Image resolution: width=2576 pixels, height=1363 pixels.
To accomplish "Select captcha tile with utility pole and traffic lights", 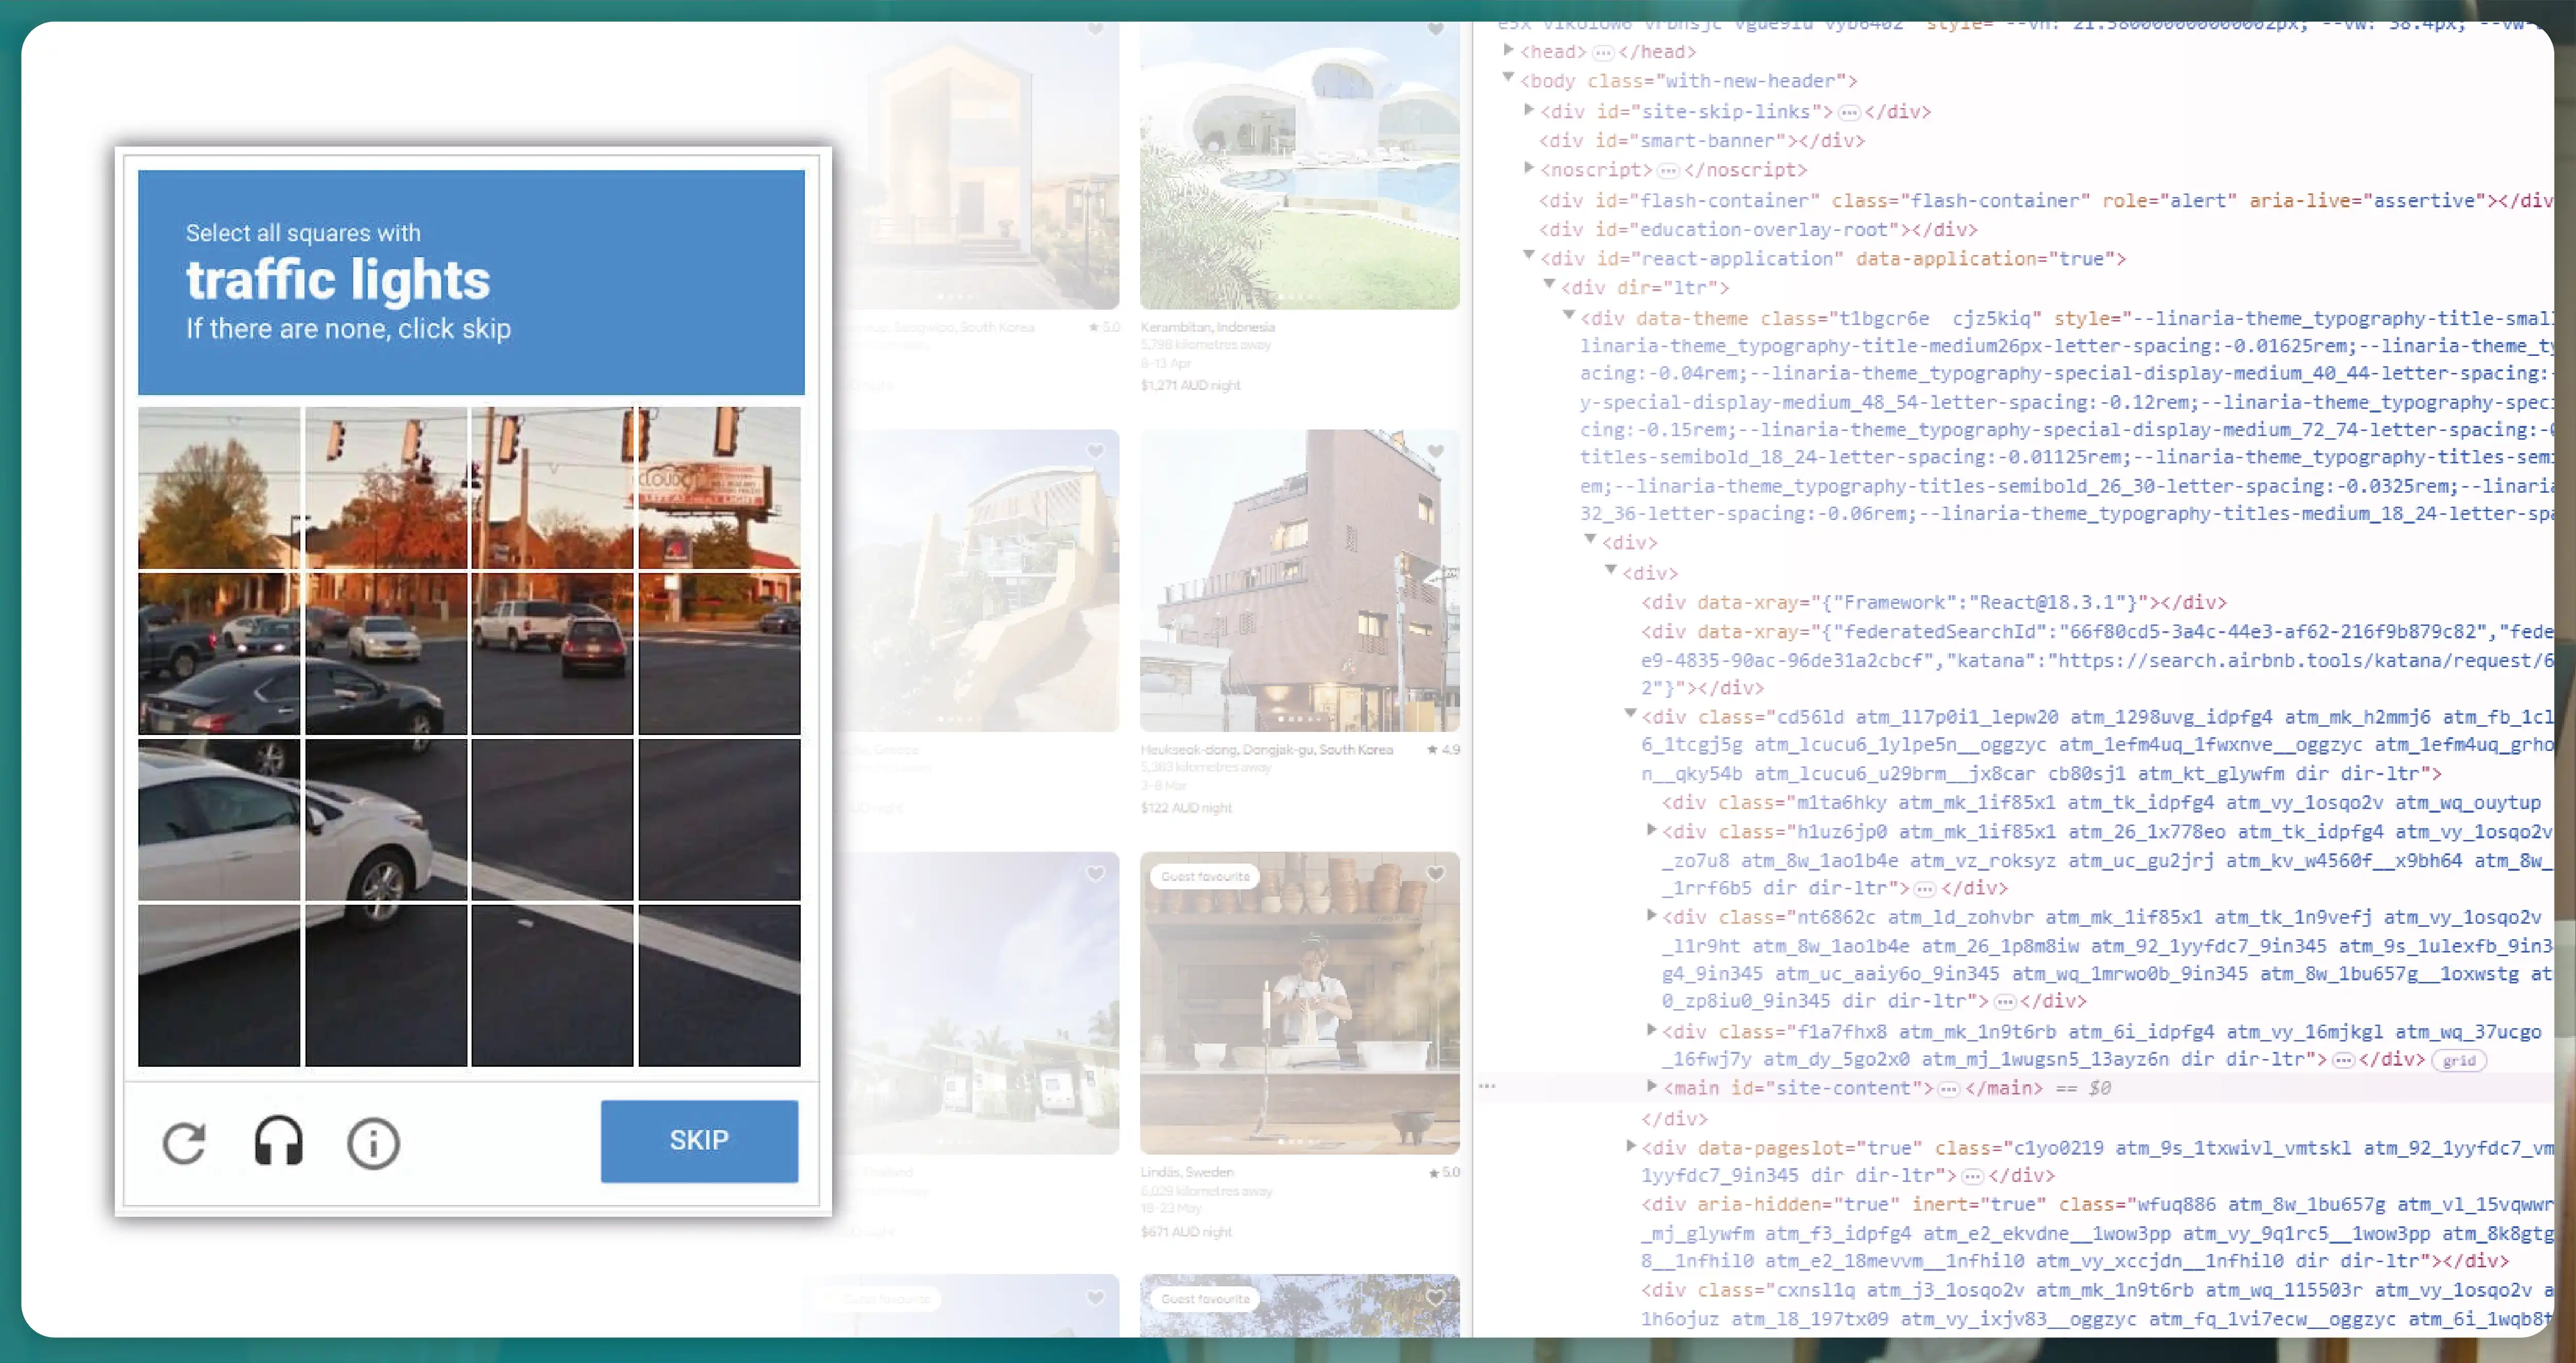I will point(552,487).
